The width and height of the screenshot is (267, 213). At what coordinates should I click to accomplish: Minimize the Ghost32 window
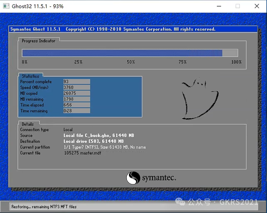(219, 6)
